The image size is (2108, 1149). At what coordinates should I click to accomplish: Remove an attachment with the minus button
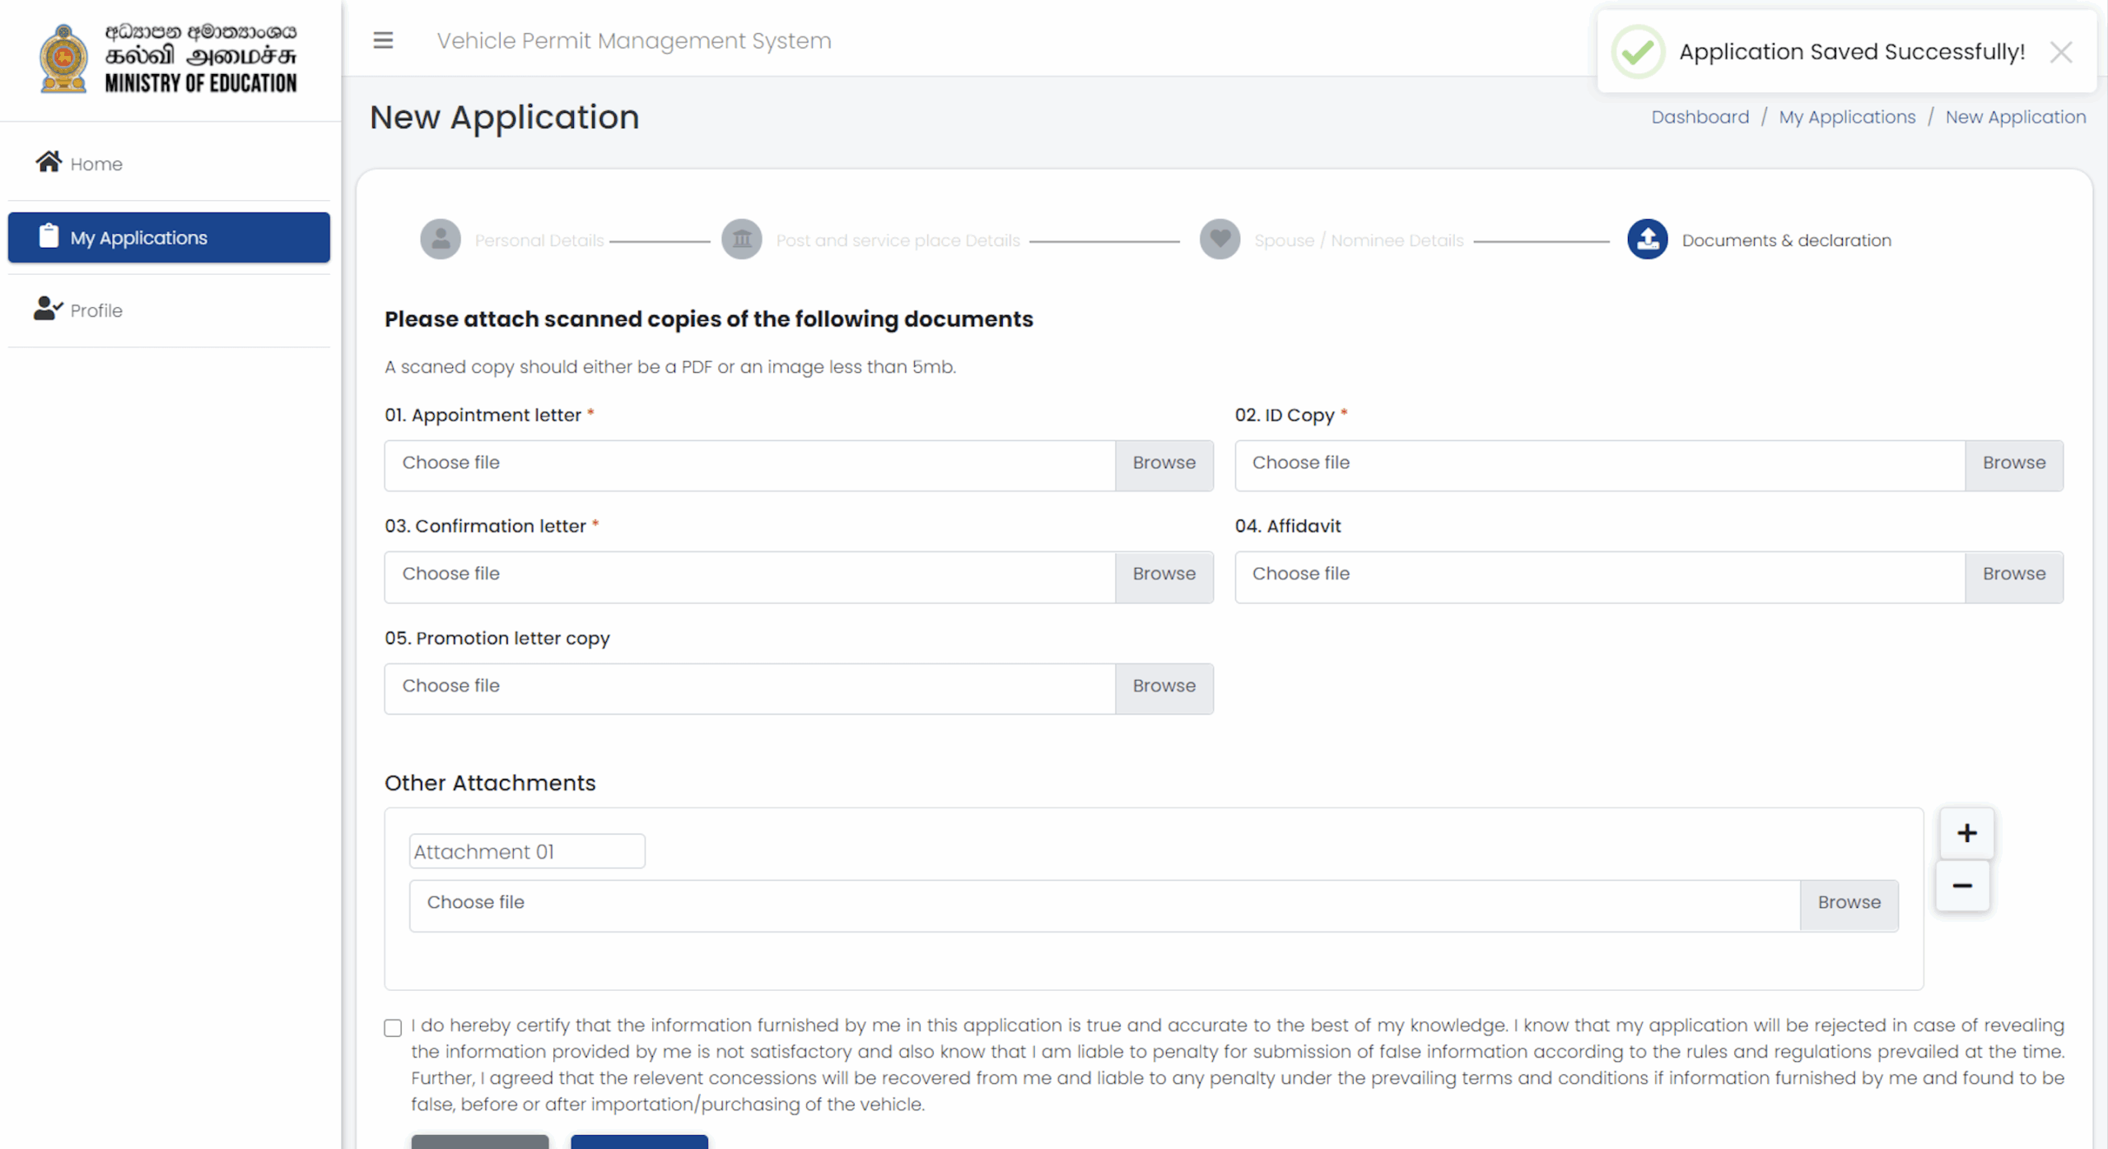(x=1962, y=886)
